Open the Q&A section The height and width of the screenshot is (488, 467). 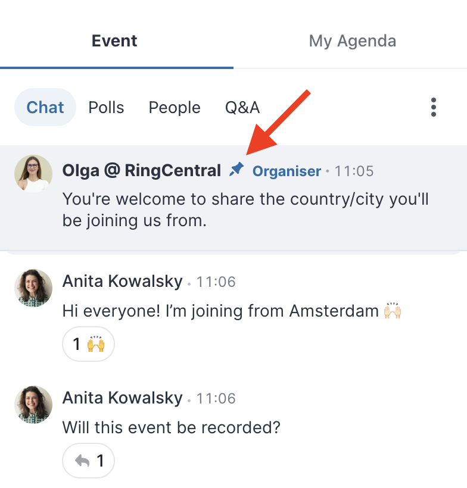(x=242, y=108)
